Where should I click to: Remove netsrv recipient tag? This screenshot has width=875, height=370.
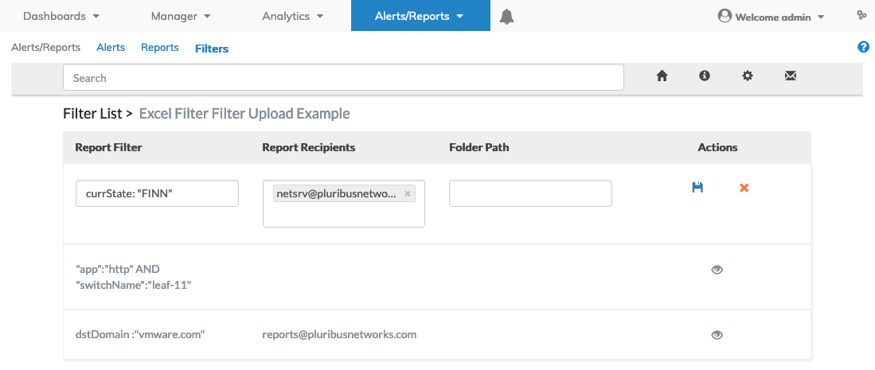(408, 193)
